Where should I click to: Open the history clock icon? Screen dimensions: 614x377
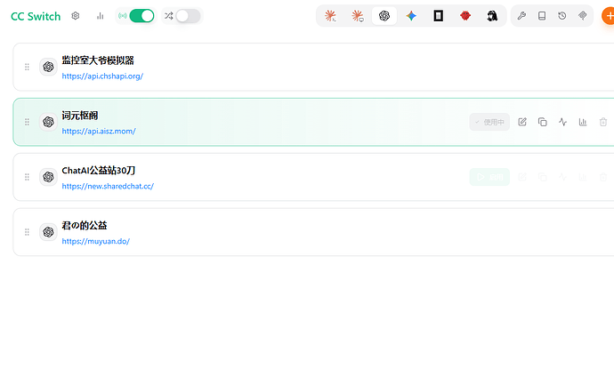pyautogui.click(x=562, y=16)
